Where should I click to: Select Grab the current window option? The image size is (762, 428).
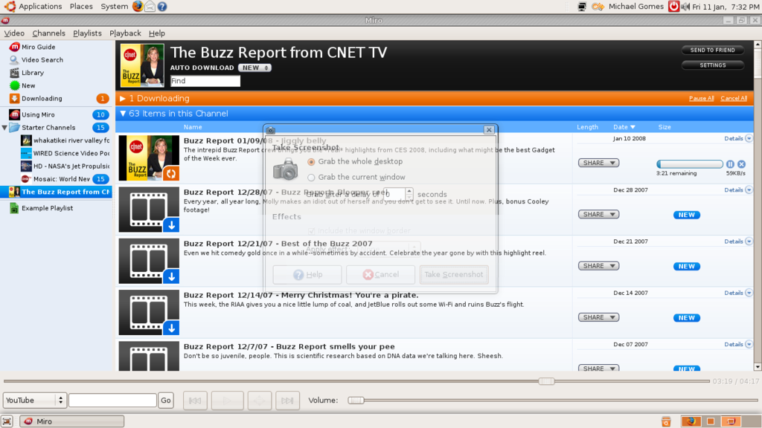click(356, 177)
